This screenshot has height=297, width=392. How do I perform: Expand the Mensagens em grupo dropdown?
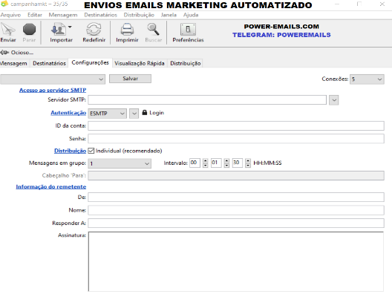click(x=120, y=163)
